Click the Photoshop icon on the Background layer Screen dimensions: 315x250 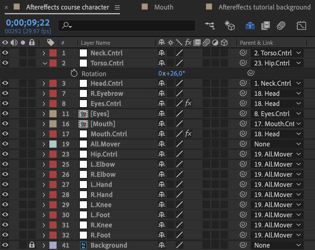[x=83, y=245]
